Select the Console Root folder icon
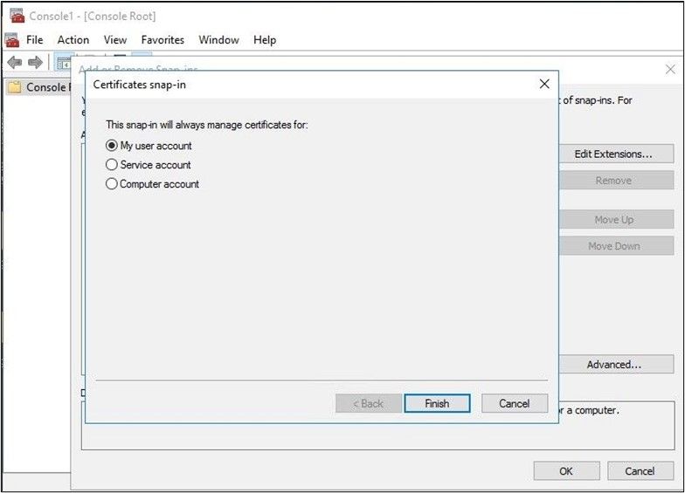Viewport: 685px width, 493px height. coord(14,87)
